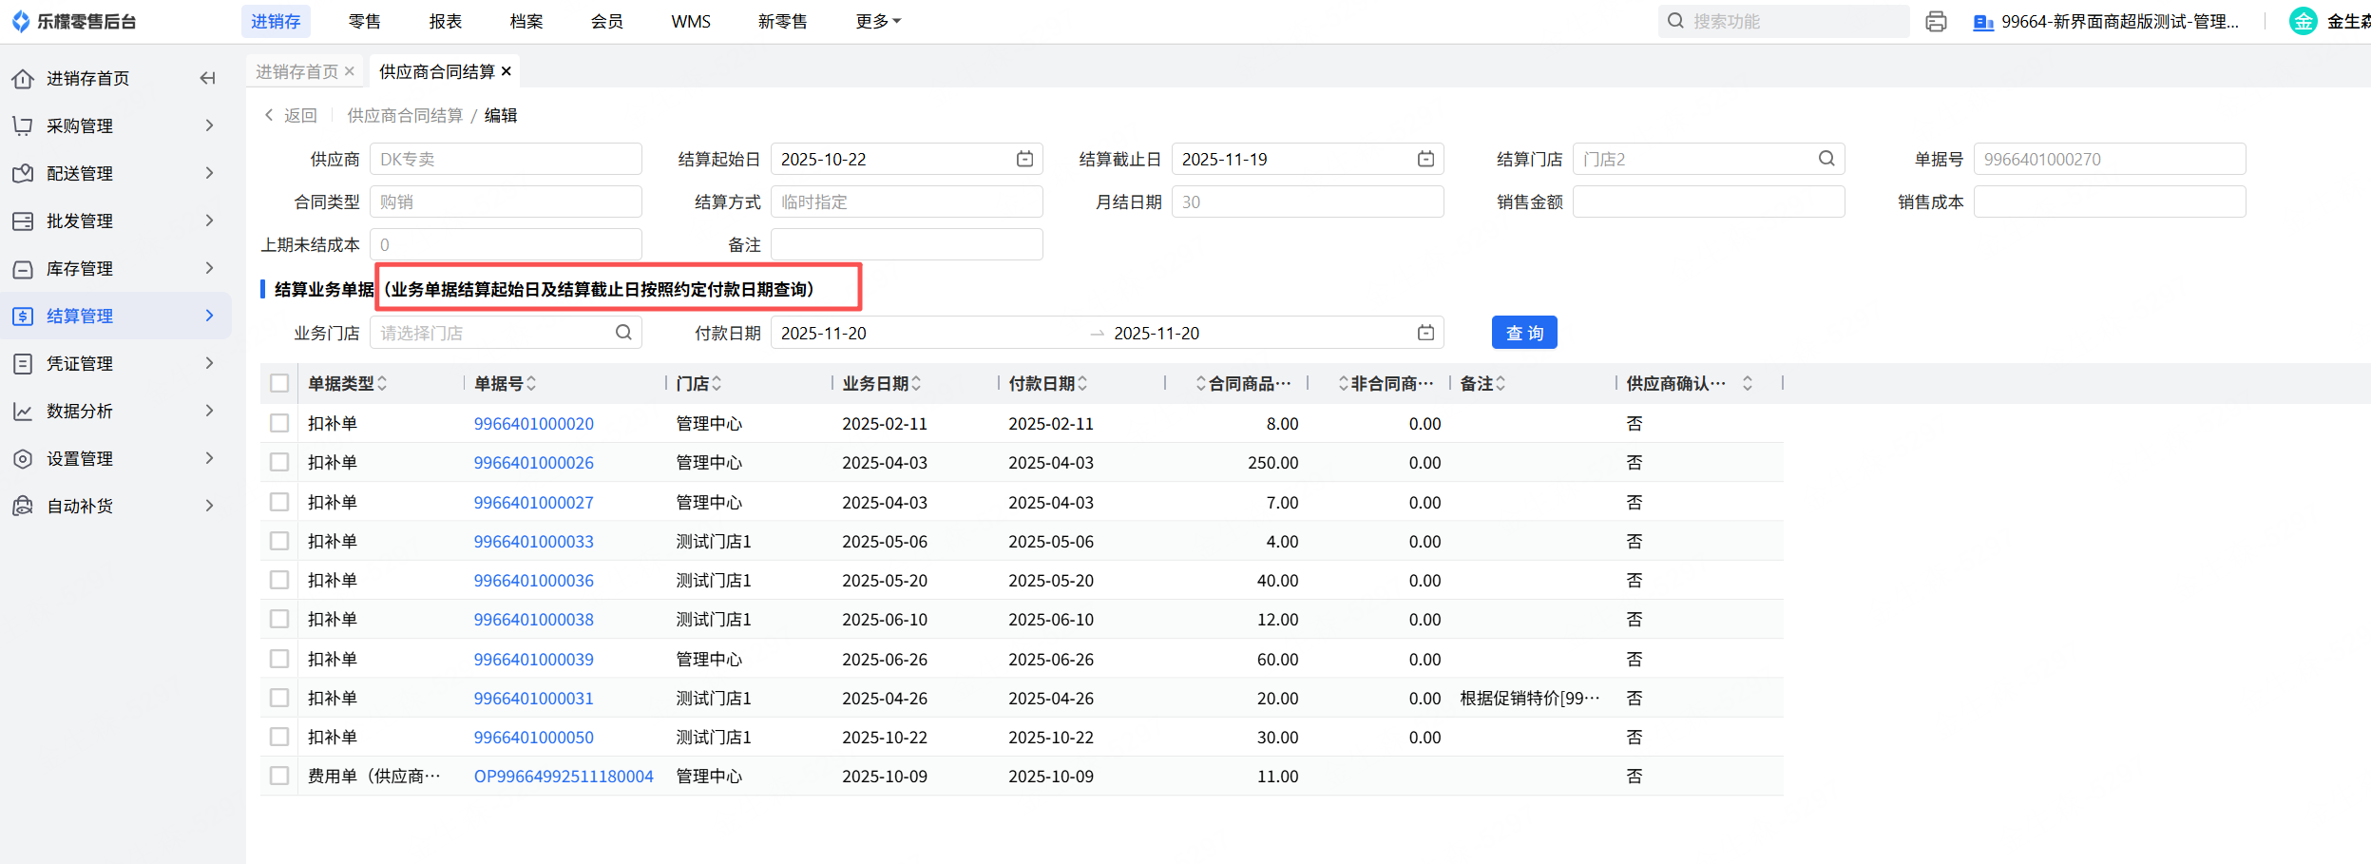The image size is (2371, 864).
Task: Click the blue 查询 button
Action: [1523, 333]
